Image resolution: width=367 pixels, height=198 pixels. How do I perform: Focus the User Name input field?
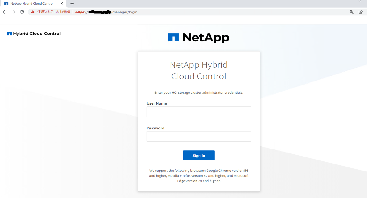pyautogui.click(x=199, y=112)
